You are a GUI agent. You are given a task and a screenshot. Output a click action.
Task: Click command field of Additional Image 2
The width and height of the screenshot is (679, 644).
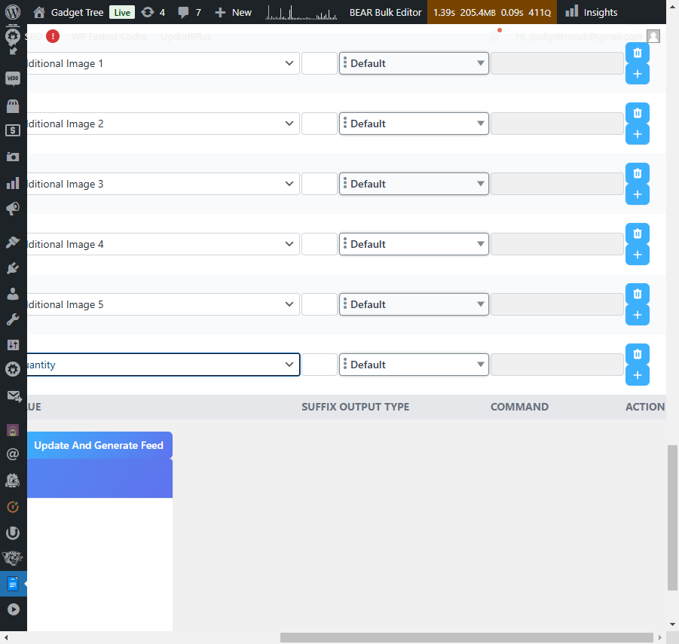click(x=557, y=124)
